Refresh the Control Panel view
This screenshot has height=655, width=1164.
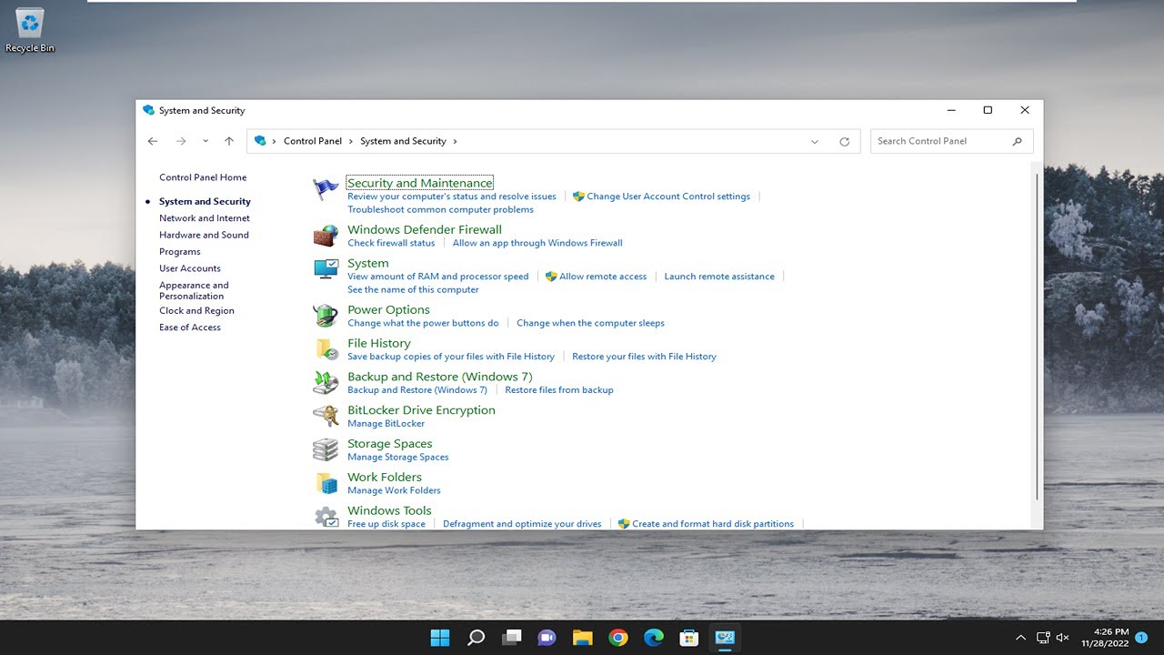844,141
